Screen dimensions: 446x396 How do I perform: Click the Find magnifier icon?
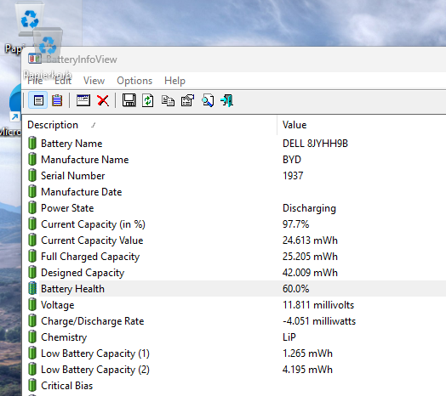208,100
